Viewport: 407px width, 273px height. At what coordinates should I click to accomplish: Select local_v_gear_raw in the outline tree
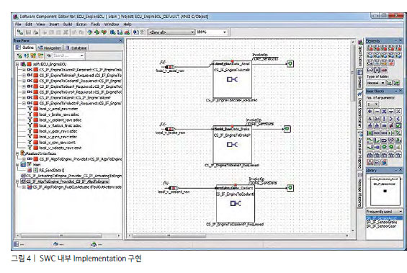(x=58, y=131)
